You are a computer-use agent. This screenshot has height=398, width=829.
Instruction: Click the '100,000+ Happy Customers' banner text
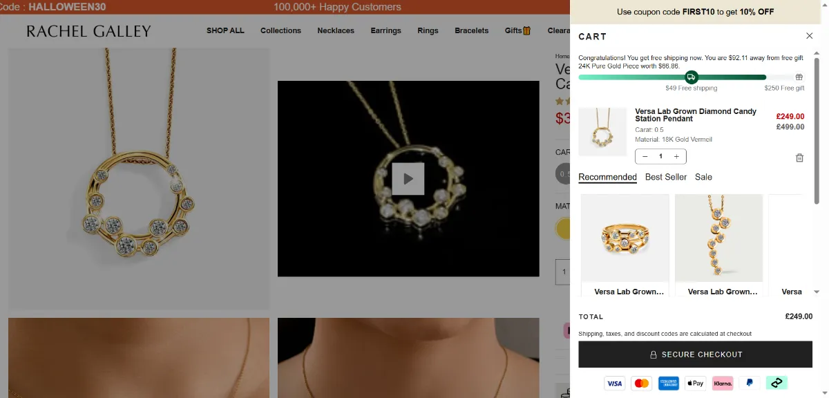click(x=337, y=7)
